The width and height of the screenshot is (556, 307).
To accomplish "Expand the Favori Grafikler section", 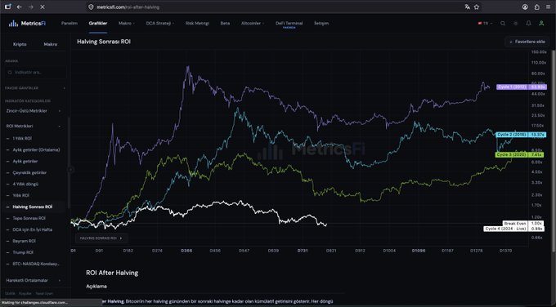I will [35, 88].
